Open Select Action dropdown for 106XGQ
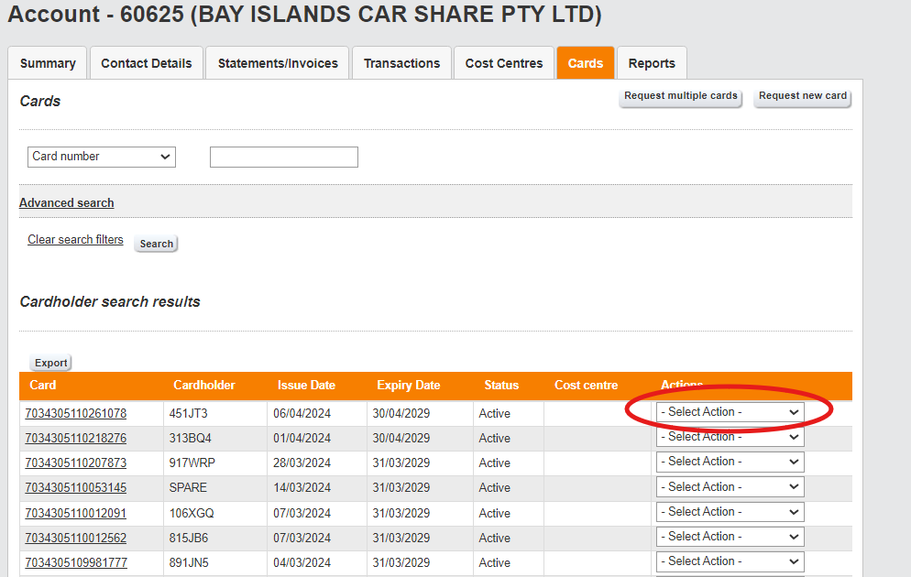The image size is (911, 577). 730,512
